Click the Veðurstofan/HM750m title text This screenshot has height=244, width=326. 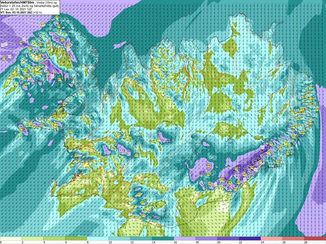click(17, 2)
